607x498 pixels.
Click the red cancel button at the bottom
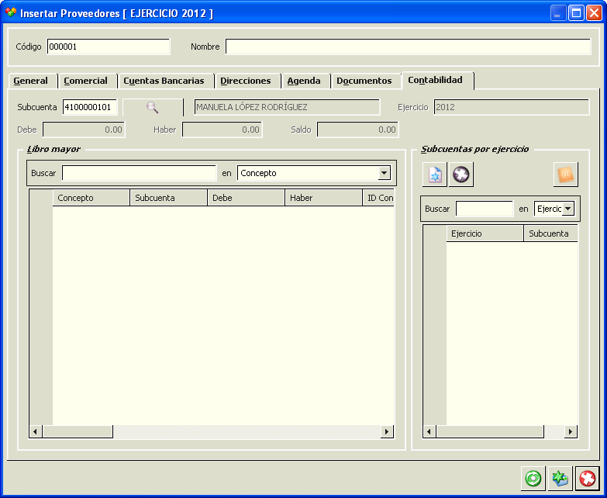click(587, 479)
